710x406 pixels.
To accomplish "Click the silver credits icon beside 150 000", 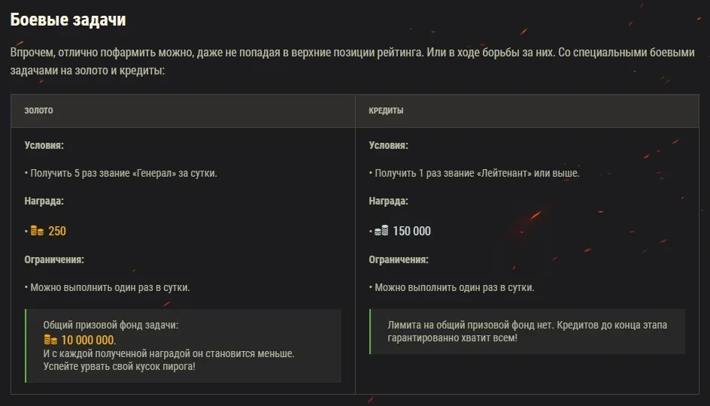I will coord(382,231).
